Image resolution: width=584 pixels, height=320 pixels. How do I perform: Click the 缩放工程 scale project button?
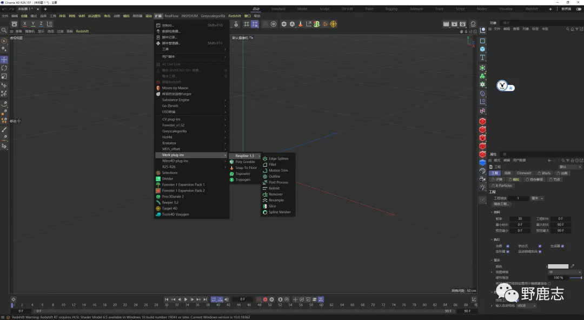click(x=501, y=204)
